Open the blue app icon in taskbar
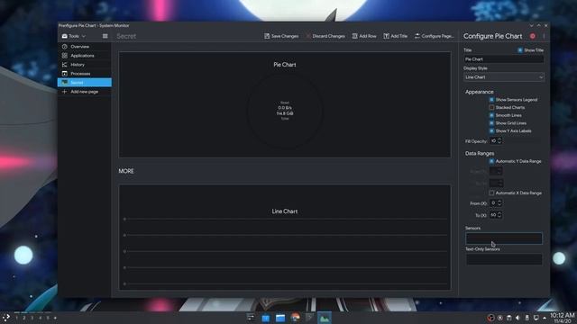 click(x=265, y=318)
